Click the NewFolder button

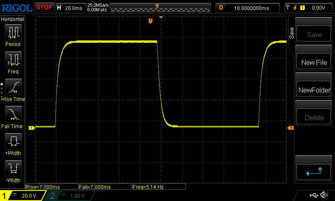314,89
